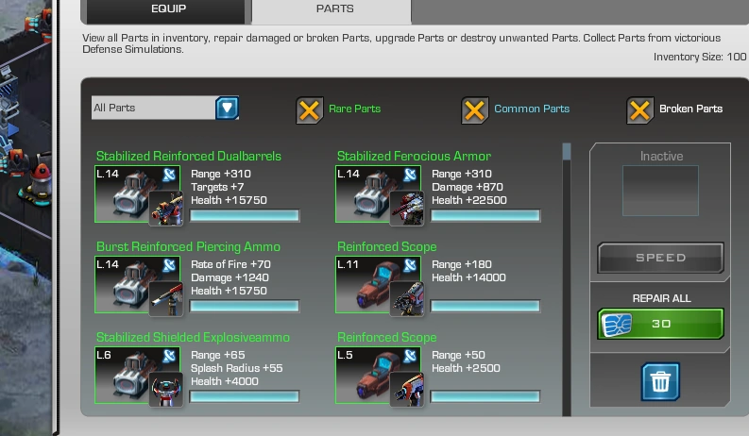This screenshot has height=436, width=749.
Task: Click the parts list scrollbar handle
Action: (x=567, y=152)
